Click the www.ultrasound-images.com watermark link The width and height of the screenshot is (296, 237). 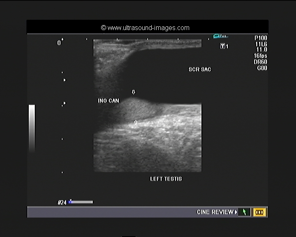145,28
